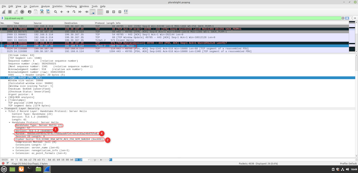
Task: Go back with the left arrow icon
Action: pos(62,12)
